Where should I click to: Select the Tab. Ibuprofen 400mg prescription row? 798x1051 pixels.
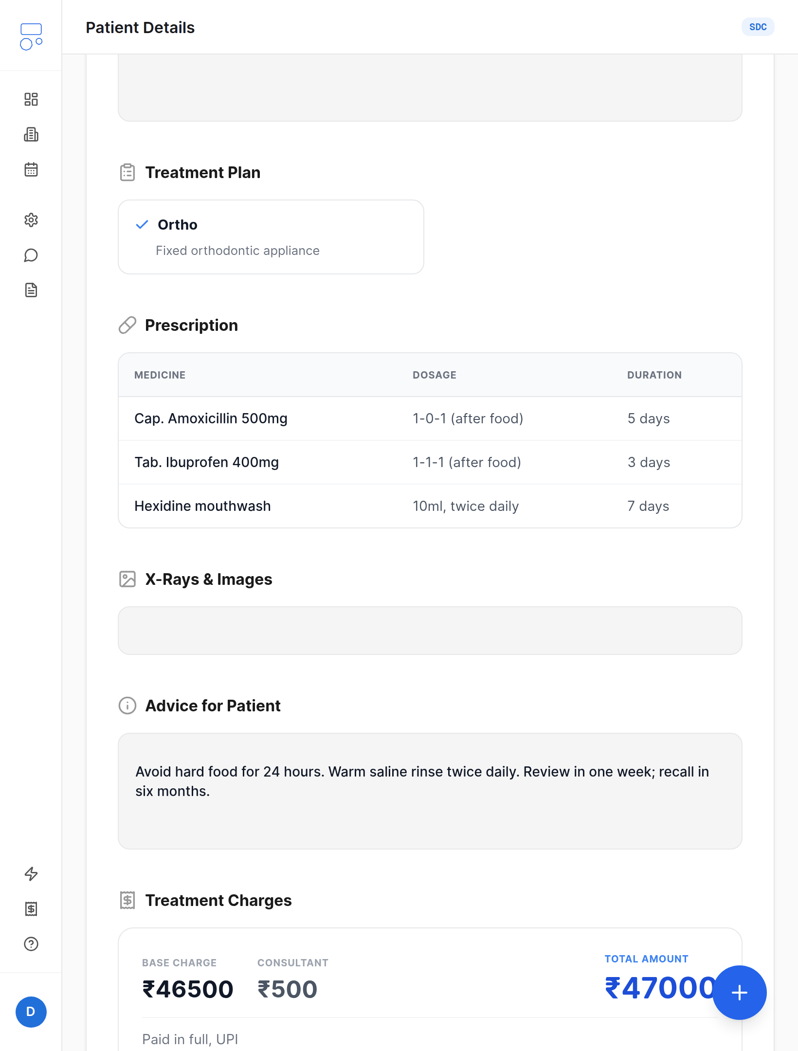click(430, 462)
